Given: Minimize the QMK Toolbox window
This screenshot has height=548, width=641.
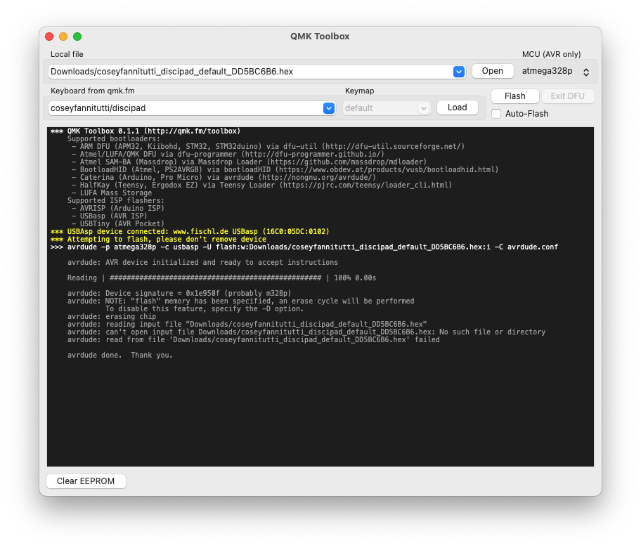Looking at the screenshot, I should coord(63,37).
